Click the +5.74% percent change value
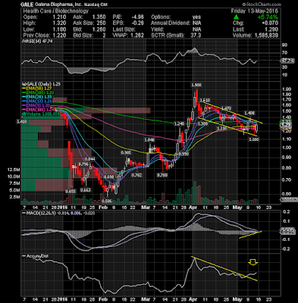The height and width of the screenshot is (303, 298). pos(268,17)
